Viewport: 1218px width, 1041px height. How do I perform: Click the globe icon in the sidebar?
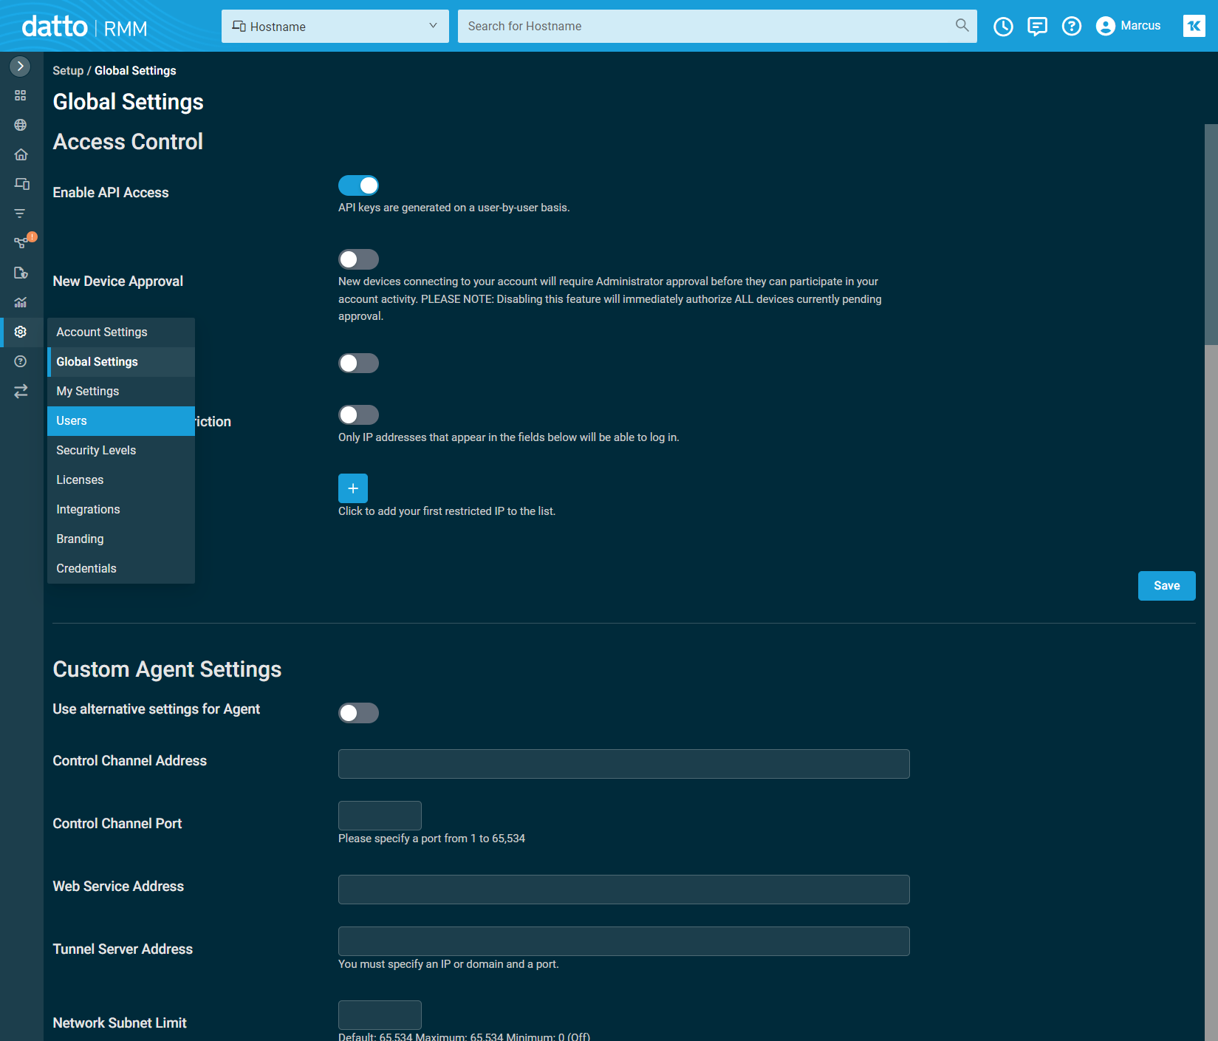pyautogui.click(x=21, y=125)
